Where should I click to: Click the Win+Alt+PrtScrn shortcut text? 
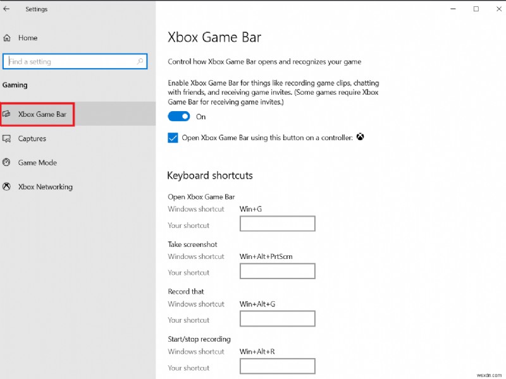266,256
